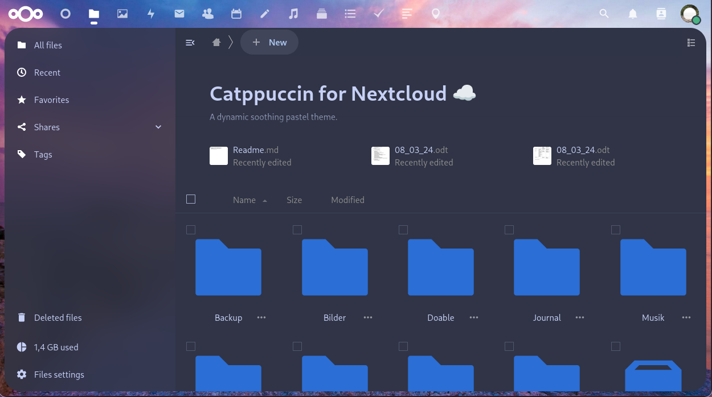Click the notifications bell icon
The image size is (712, 397).
[633, 14]
